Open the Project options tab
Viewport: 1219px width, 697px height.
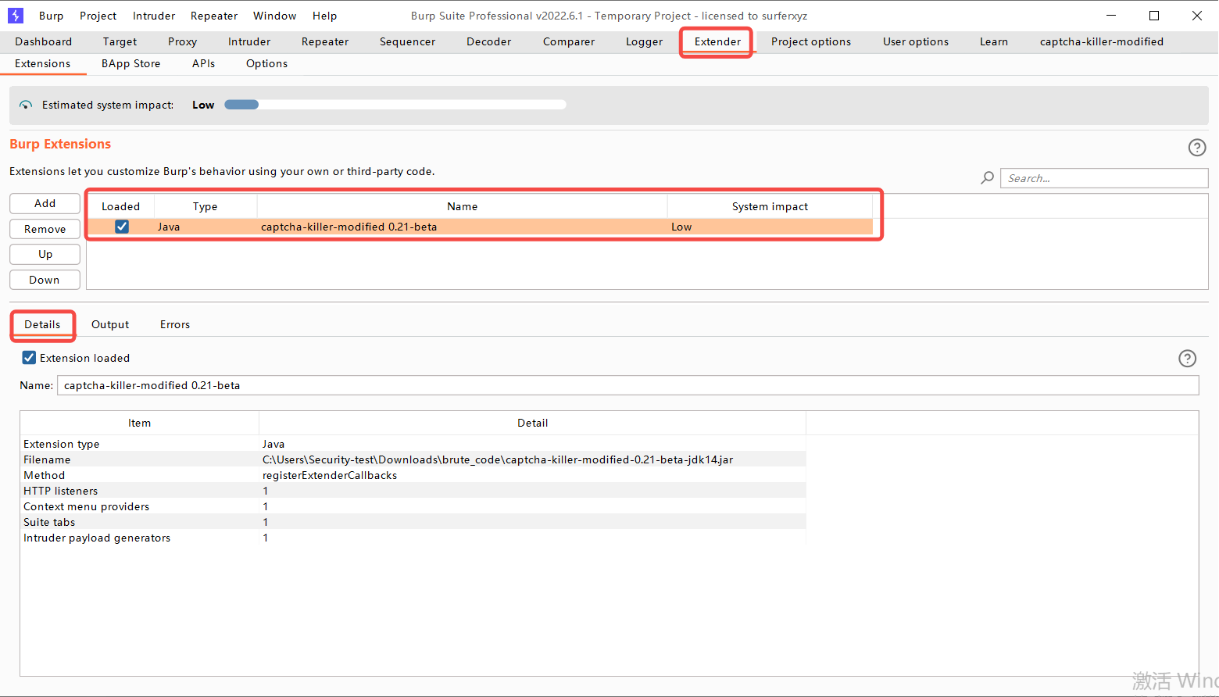click(811, 41)
